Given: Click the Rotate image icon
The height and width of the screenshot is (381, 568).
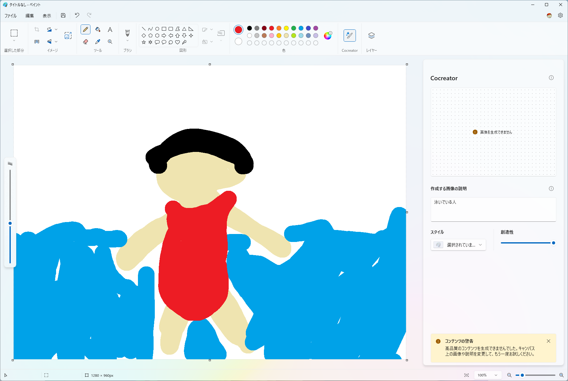Looking at the screenshot, I should coord(49,29).
